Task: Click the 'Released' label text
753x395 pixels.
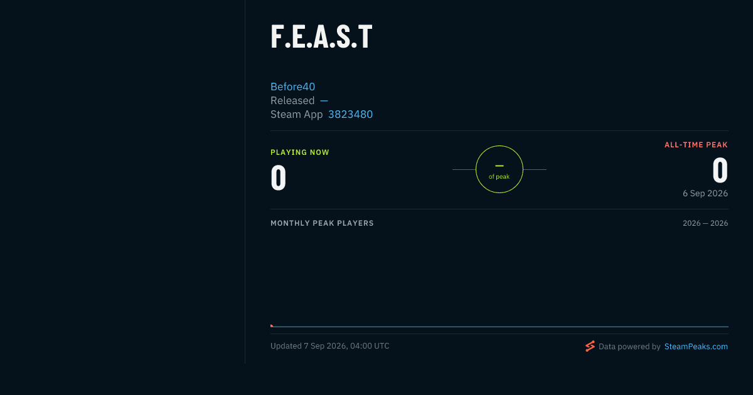Action: tap(292, 100)
